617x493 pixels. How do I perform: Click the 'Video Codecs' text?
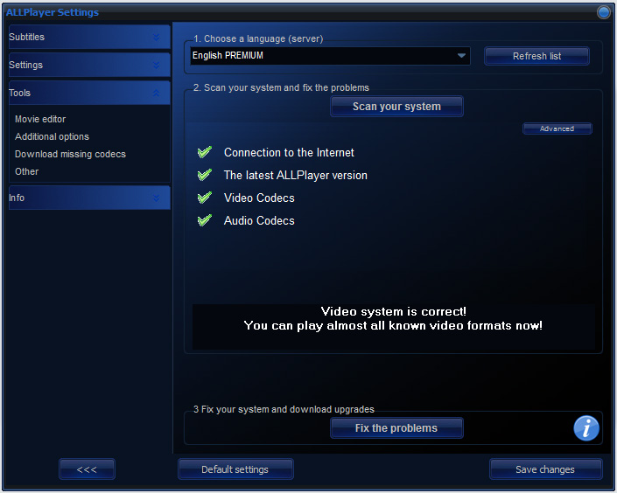[x=259, y=198]
